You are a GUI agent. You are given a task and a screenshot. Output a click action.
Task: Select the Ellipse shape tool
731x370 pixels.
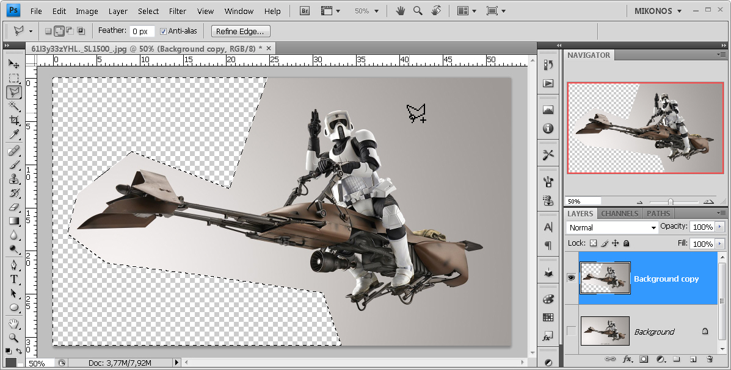coord(13,307)
